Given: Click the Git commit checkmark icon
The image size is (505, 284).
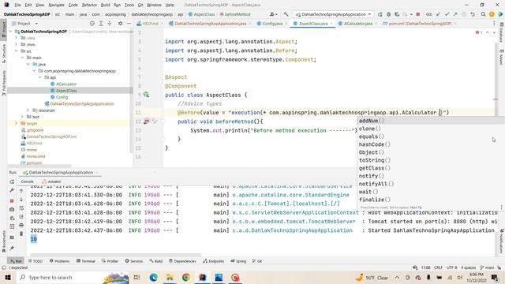Looking at the screenshot, I should 447,14.
